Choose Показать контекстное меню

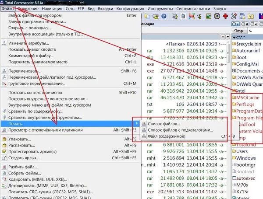(x=71, y=93)
